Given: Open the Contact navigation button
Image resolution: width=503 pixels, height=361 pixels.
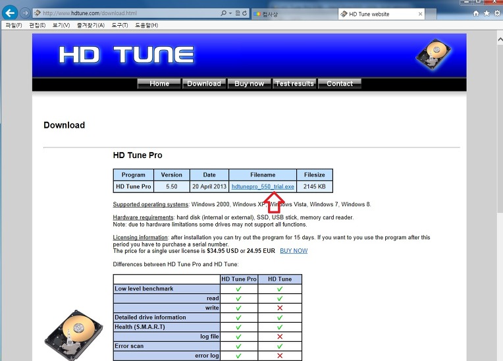Looking at the screenshot, I should tap(340, 84).
